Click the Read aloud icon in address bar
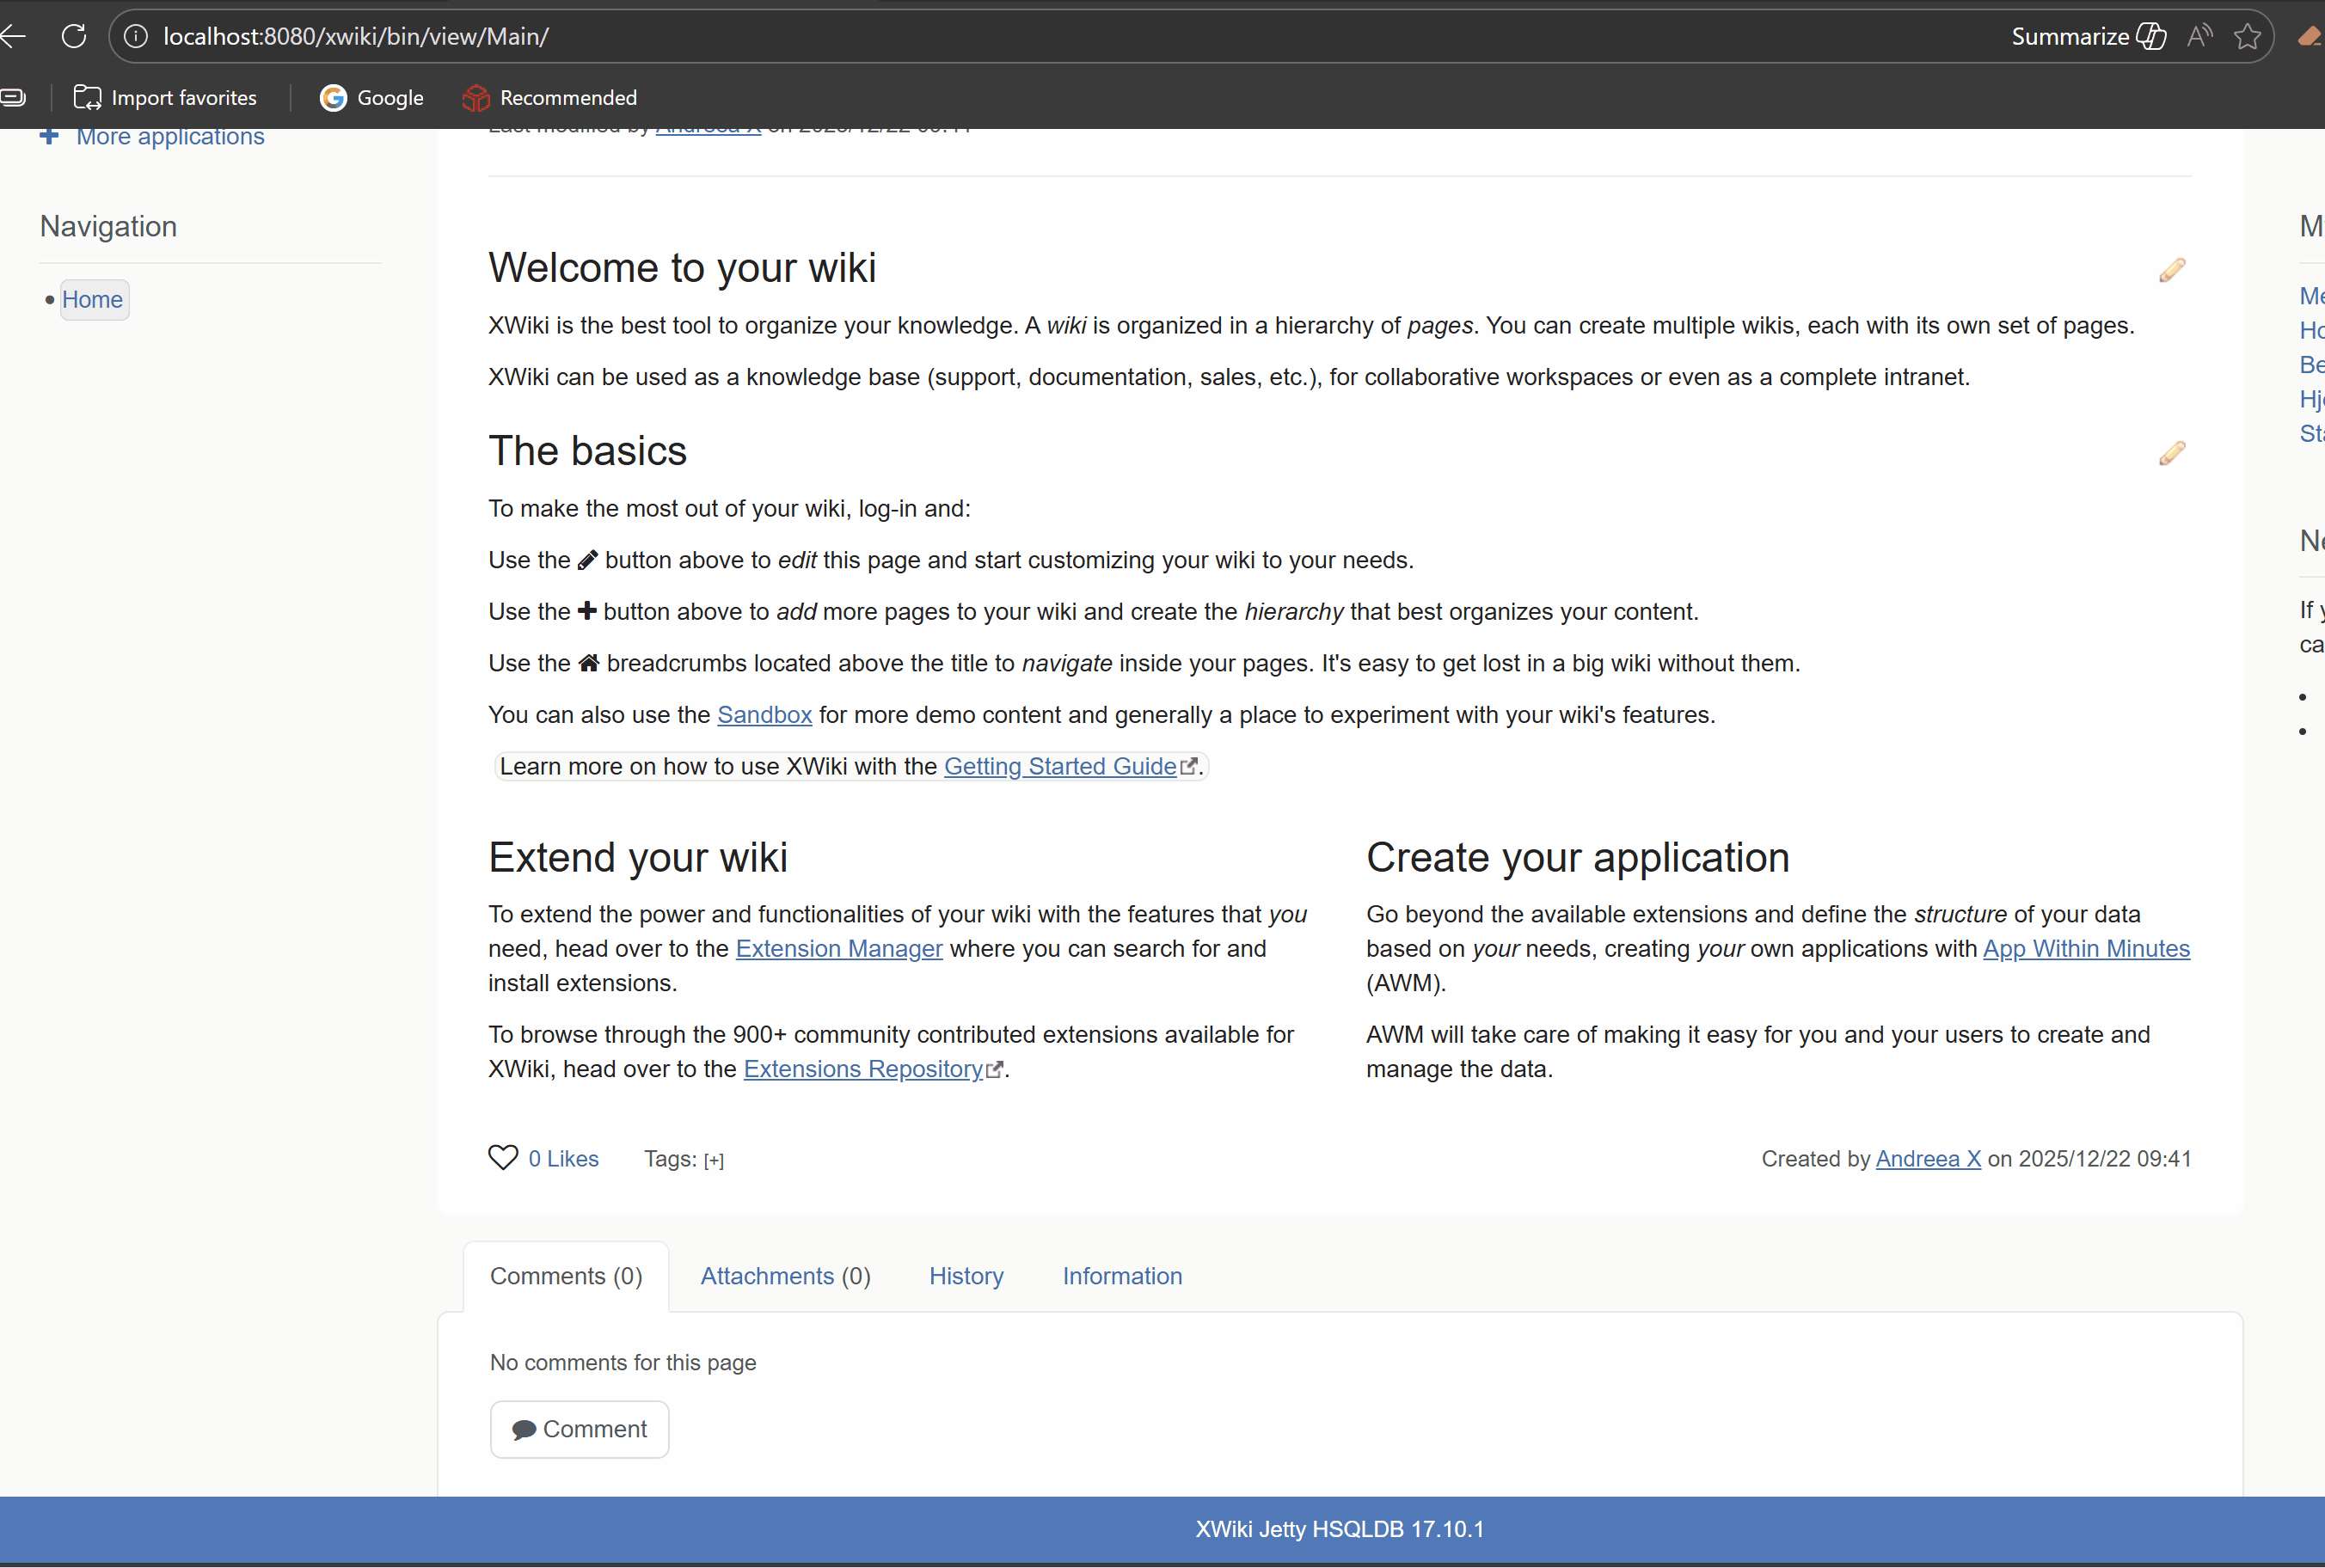 2199,37
